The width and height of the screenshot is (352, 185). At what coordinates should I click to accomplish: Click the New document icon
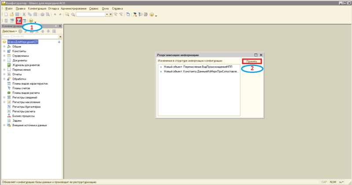5,14
